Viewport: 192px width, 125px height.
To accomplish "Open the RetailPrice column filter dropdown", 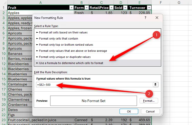I will 111,8.
